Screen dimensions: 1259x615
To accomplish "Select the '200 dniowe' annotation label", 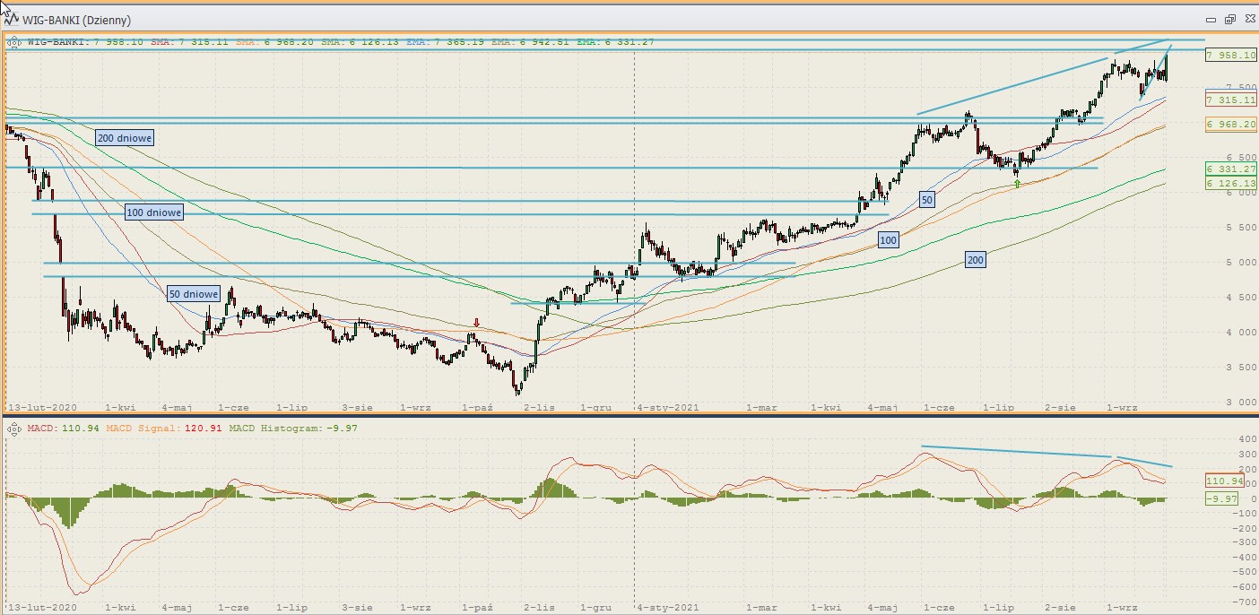I will click(125, 138).
